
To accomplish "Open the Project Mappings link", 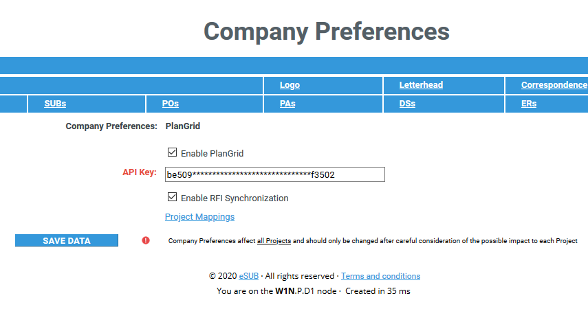I will (x=199, y=217).
